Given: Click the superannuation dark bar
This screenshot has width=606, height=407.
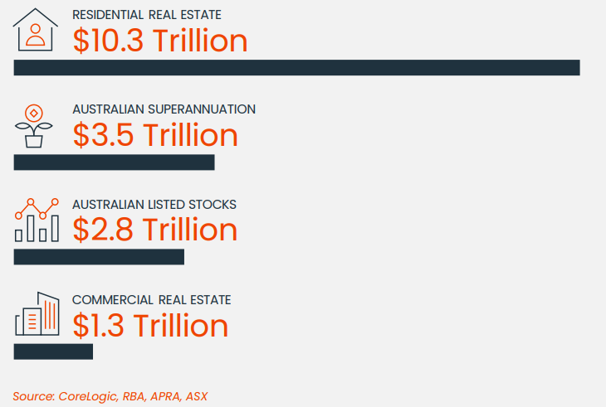Looking at the screenshot, I should 114,162.
